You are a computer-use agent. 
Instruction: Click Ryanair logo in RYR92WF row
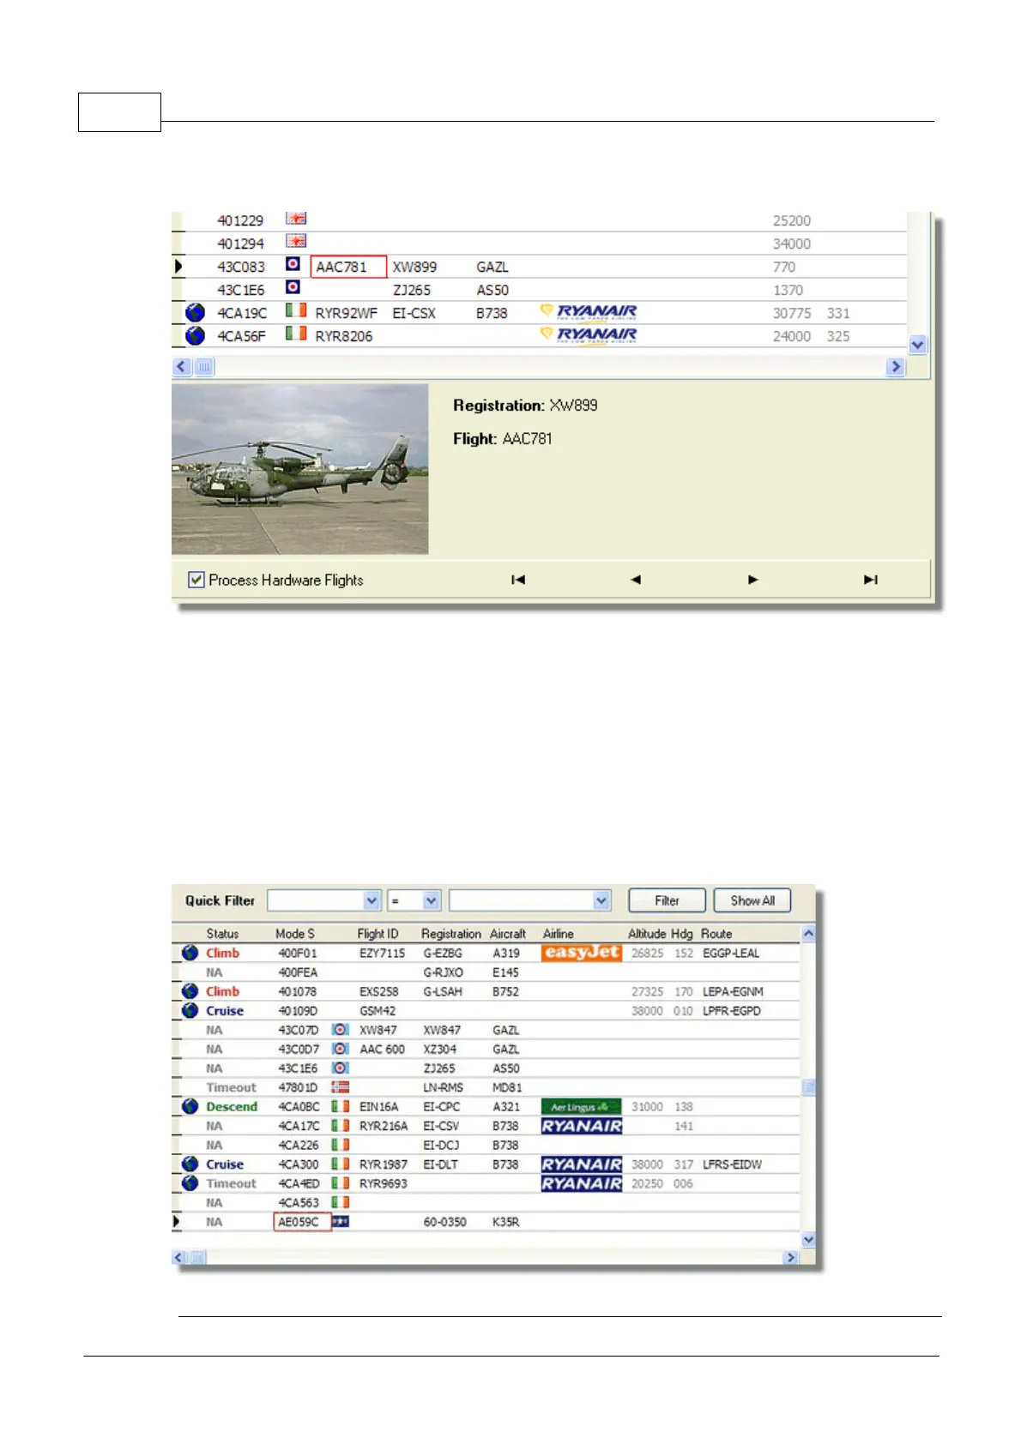point(589,311)
